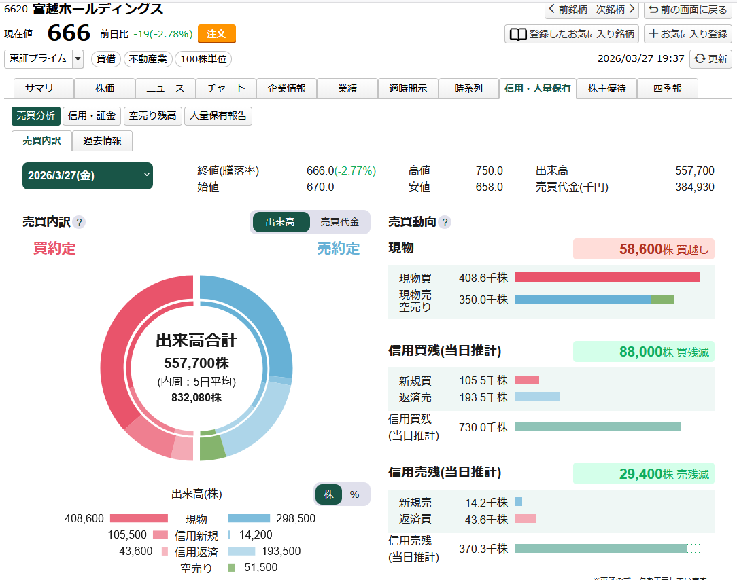Go to 前銘柄 with left chevron
The height and width of the screenshot is (580, 737).
pos(568,10)
